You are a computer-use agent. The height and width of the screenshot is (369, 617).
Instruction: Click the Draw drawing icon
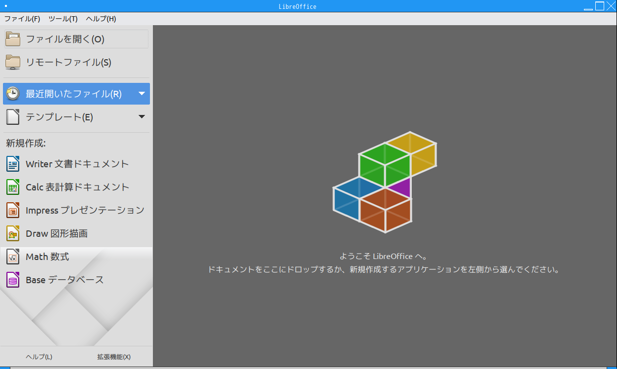click(13, 233)
